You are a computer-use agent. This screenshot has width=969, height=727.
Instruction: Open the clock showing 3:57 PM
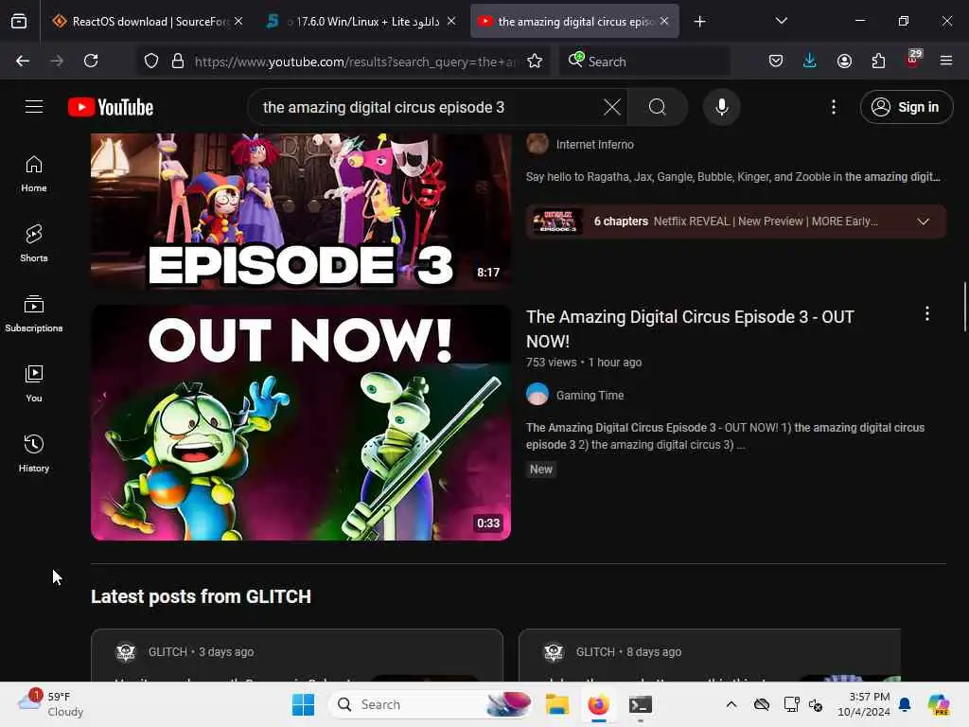tap(863, 704)
